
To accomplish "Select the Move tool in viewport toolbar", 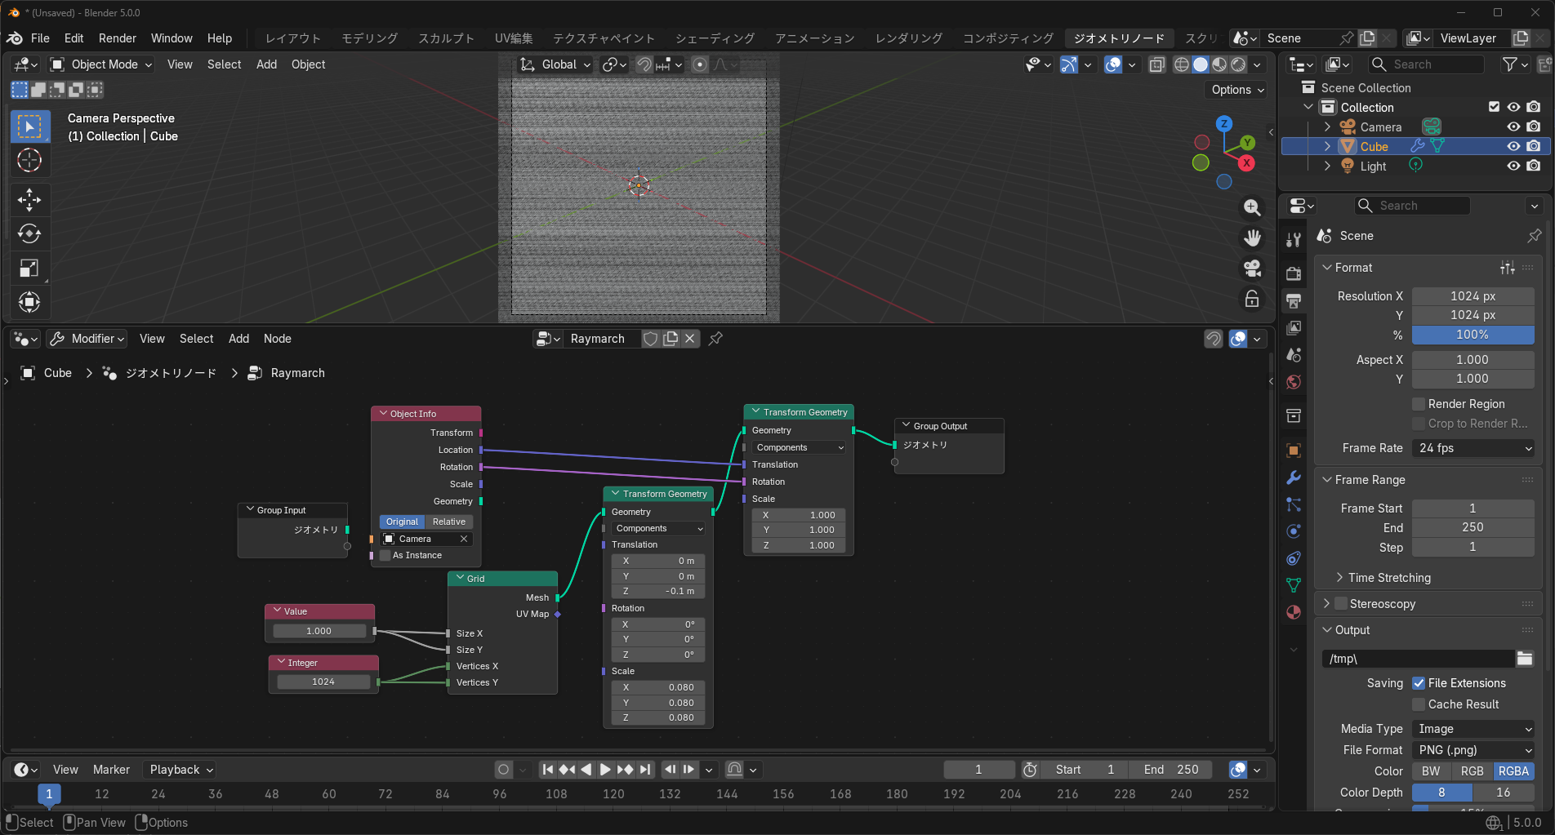I will [29, 200].
